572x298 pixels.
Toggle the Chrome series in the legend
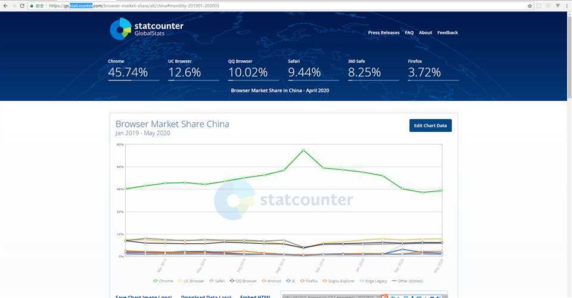pyautogui.click(x=163, y=281)
